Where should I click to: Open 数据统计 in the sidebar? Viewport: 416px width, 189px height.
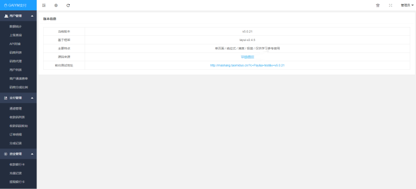point(16,26)
